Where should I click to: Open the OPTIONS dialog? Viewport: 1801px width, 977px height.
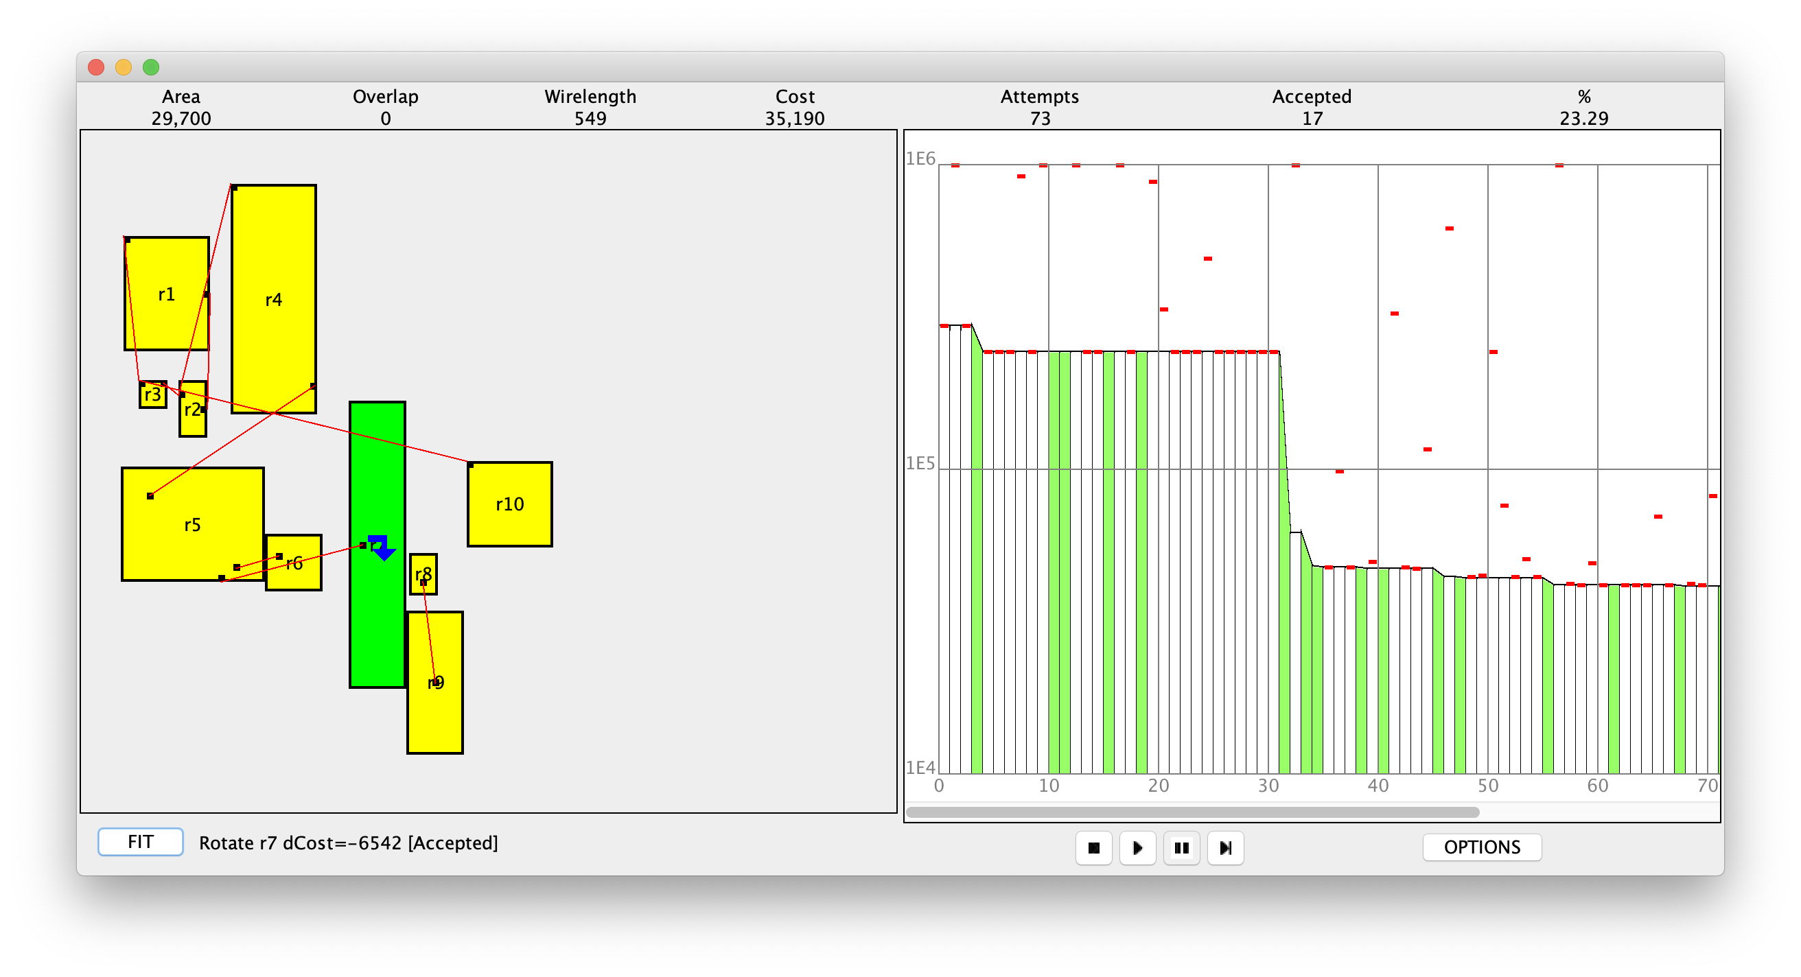[x=1483, y=847]
